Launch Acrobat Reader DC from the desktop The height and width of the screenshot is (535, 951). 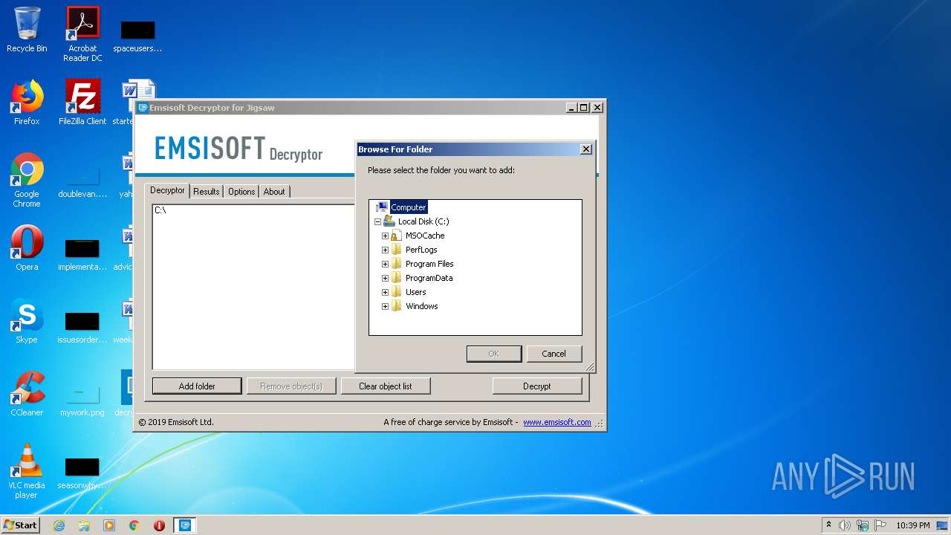[82, 34]
